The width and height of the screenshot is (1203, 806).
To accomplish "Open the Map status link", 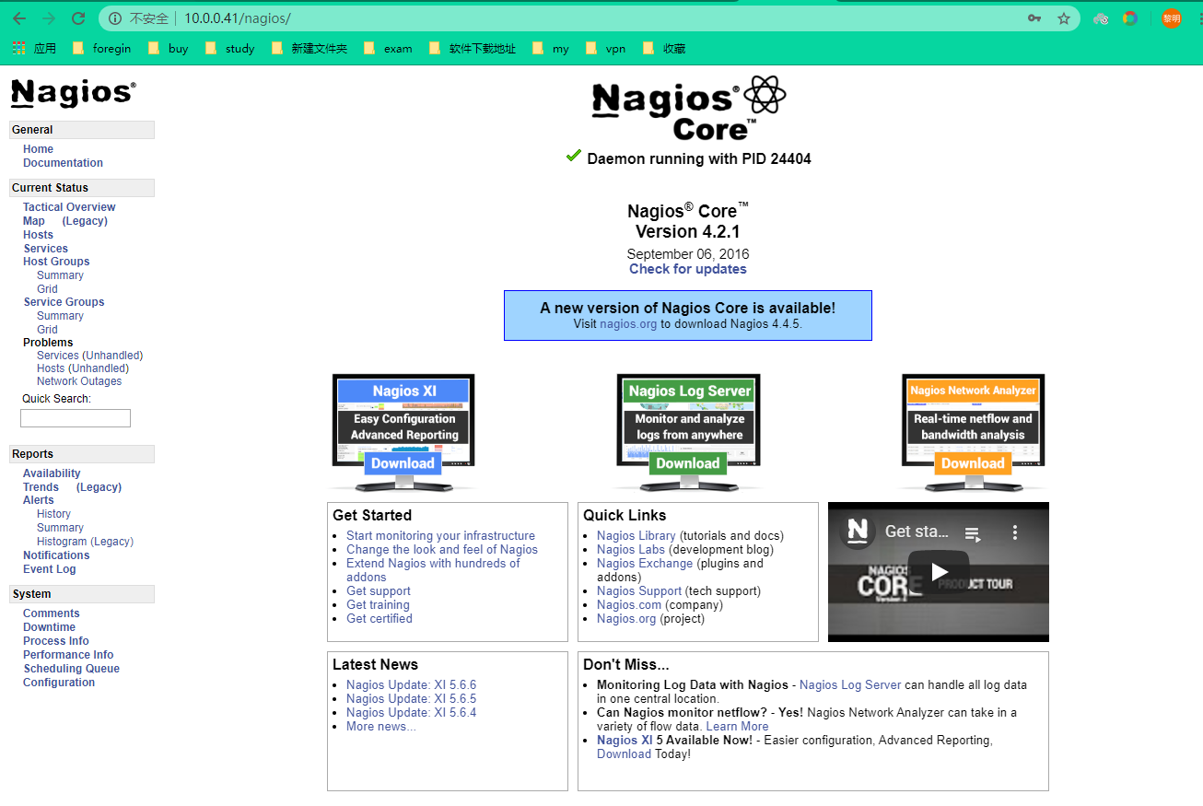I will coord(34,221).
